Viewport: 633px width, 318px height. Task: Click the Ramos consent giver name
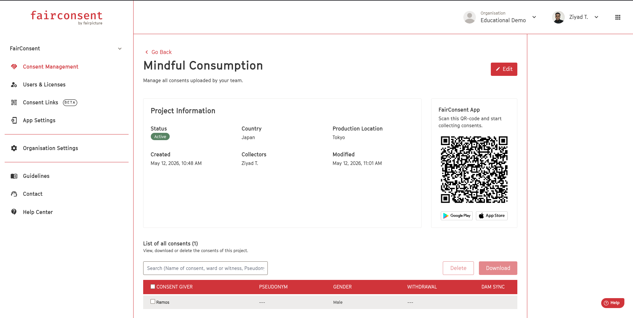click(163, 302)
